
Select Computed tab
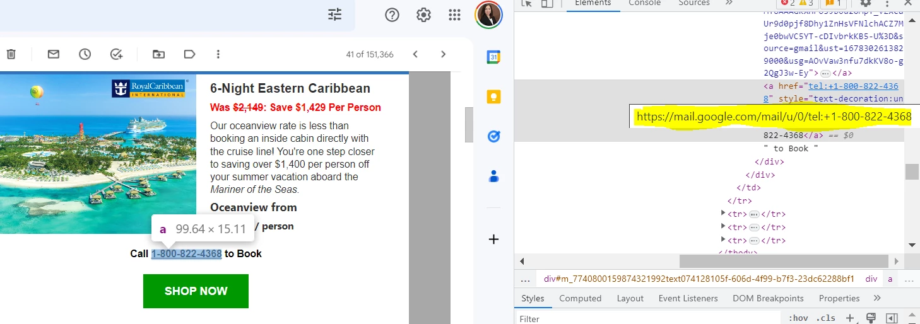pos(580,298)
